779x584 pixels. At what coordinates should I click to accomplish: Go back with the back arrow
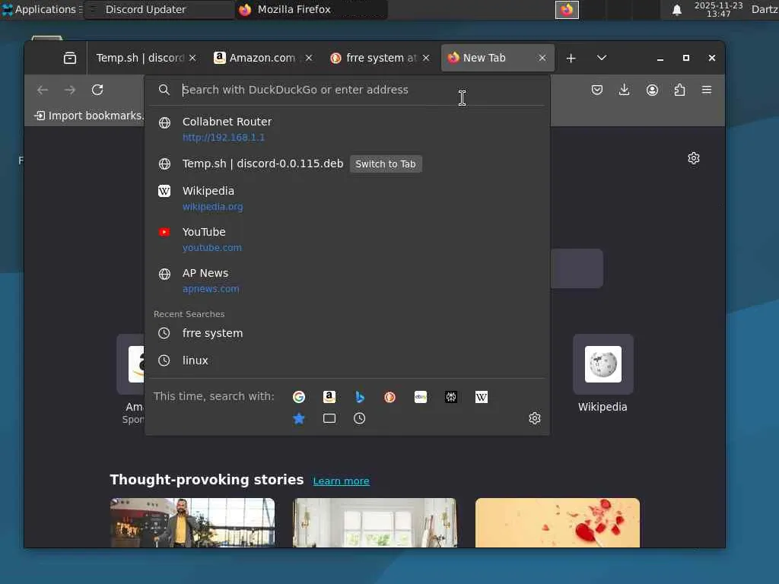(43, 90)
